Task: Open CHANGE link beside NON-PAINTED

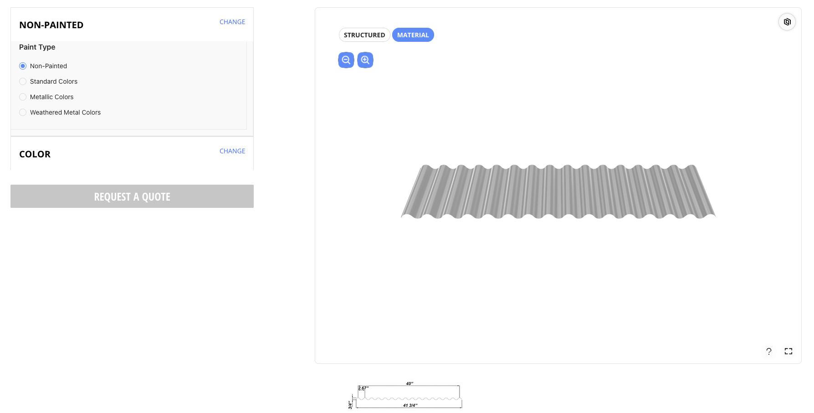Action: (232, 21)
